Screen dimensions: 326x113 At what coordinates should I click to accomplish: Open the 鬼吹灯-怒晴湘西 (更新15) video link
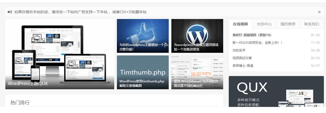click(252, 35)
